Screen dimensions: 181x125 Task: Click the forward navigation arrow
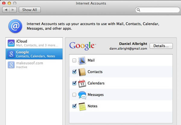[x=13, y=10]
